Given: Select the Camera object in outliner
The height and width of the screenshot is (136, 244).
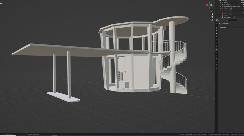Looking at the screenshot, I should tap(225, 9).
